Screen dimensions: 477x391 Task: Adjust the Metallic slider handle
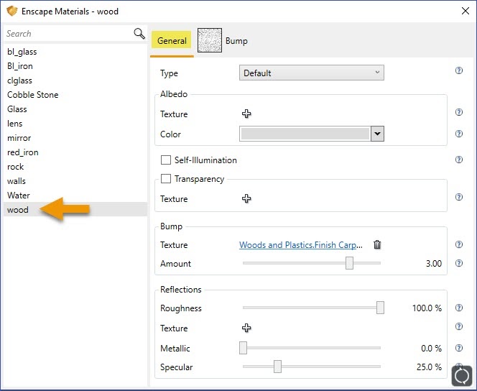point(243,348)
